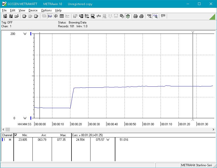Expand the Options menu
This screenshot has height=168, width=217.
(46, 10)
